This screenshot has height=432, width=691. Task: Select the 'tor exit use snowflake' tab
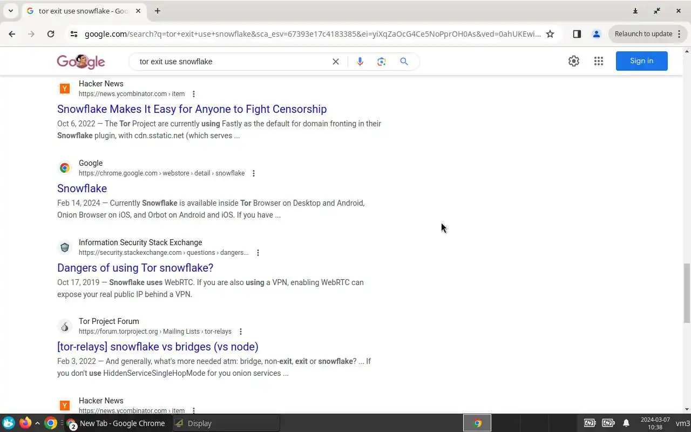point(84,11)
